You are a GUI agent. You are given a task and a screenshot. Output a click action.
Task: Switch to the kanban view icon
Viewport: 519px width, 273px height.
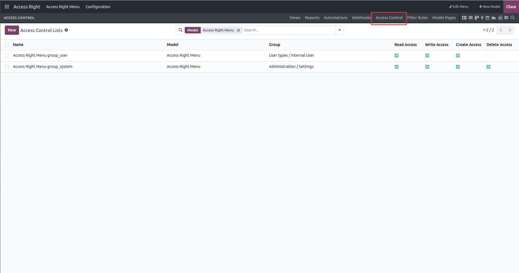click(x=477, y=18)
